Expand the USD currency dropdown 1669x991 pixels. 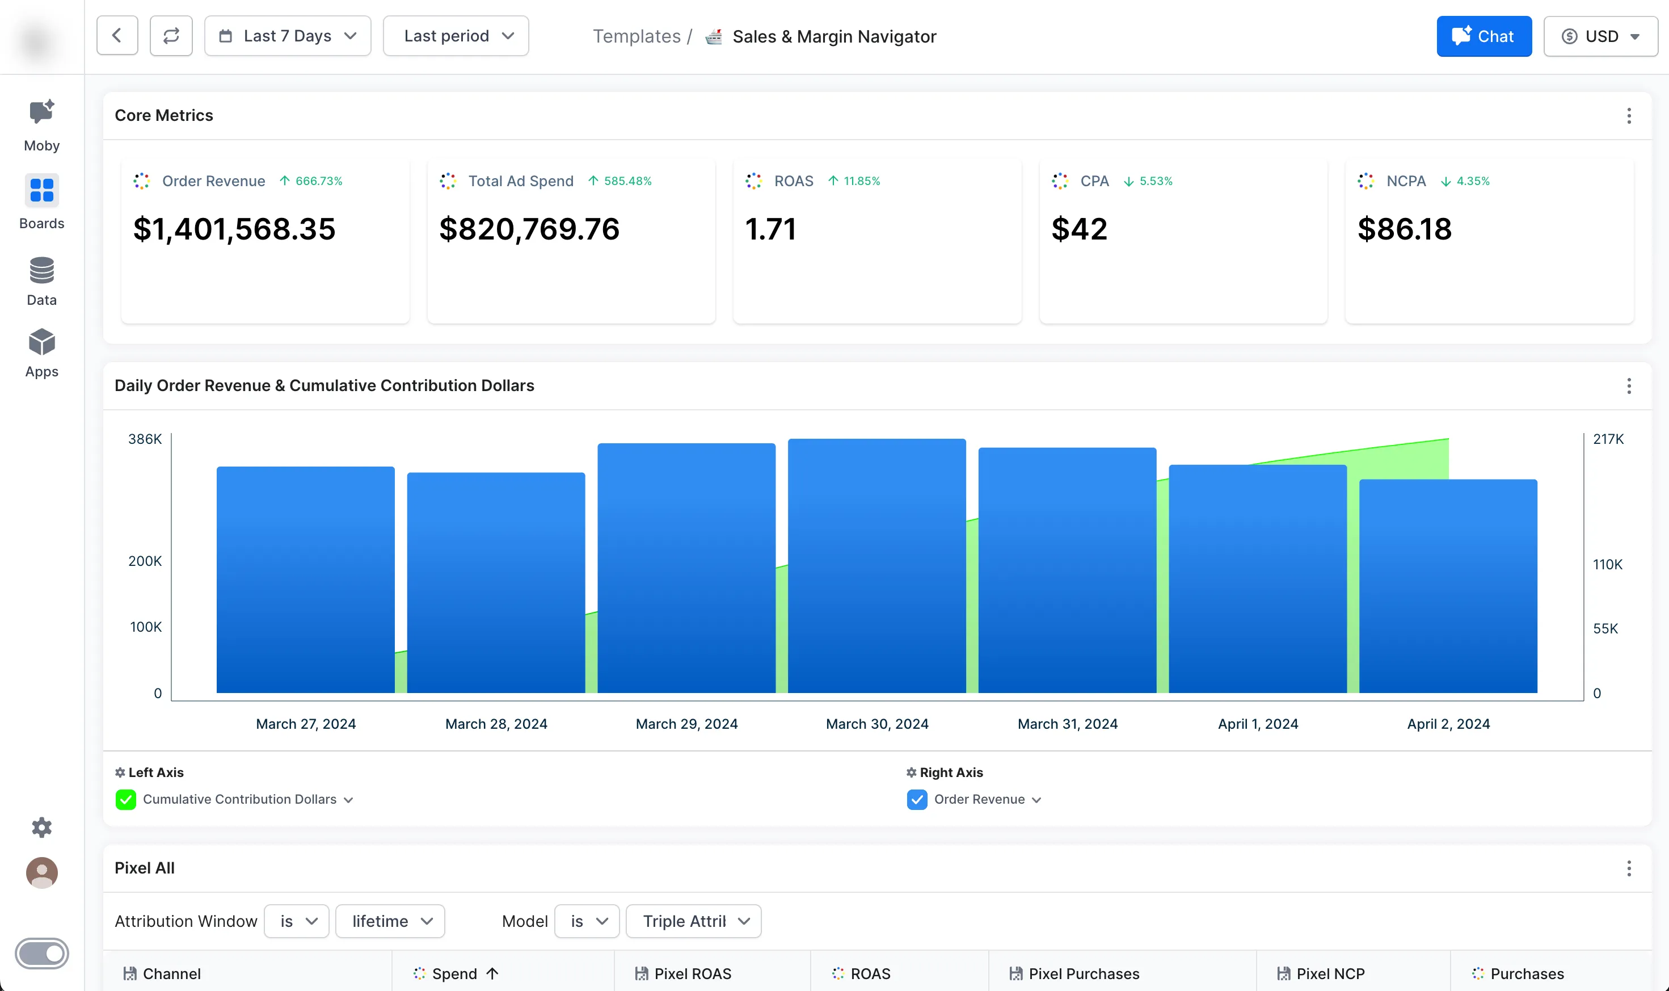click(1600, 36)
